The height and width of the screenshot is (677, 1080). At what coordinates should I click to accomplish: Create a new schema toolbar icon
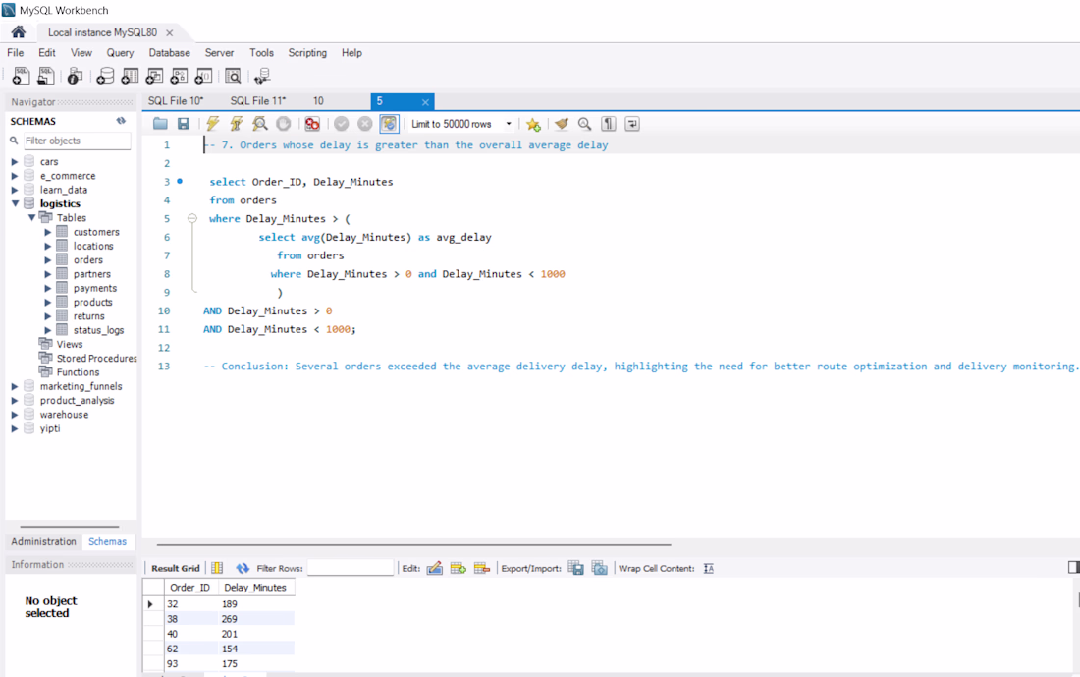(105, 76)
